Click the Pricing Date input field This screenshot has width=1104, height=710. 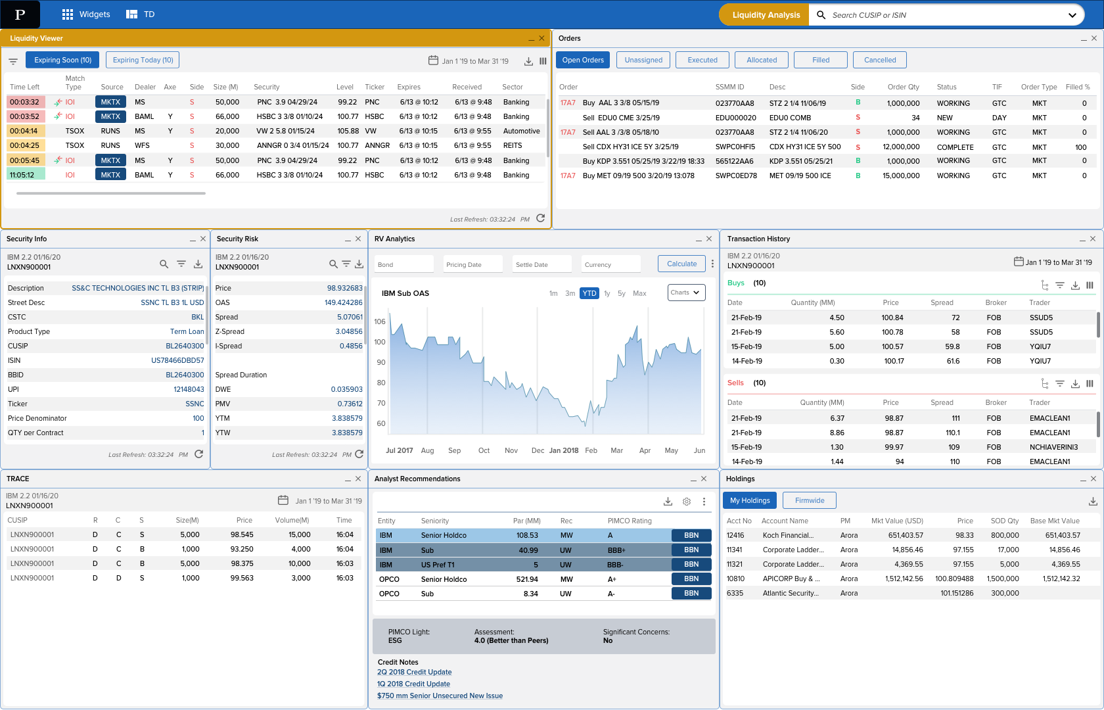coord(473,264)
